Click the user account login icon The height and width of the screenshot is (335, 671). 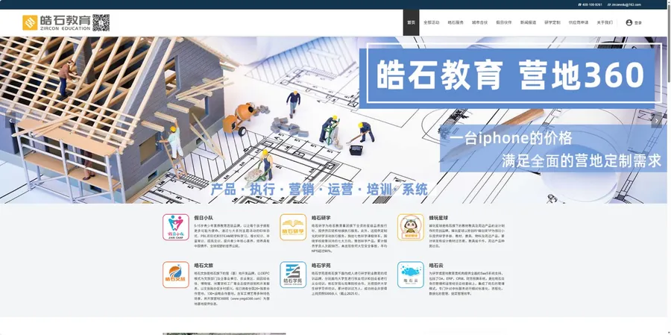[x=629, y=22]
